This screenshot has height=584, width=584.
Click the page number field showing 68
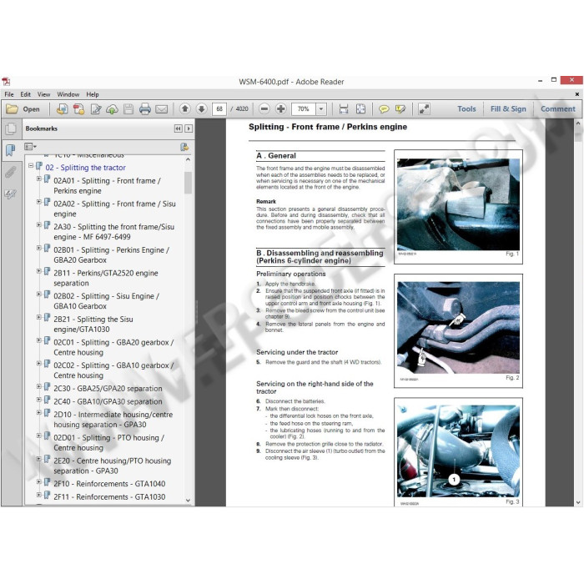point(219,108)
